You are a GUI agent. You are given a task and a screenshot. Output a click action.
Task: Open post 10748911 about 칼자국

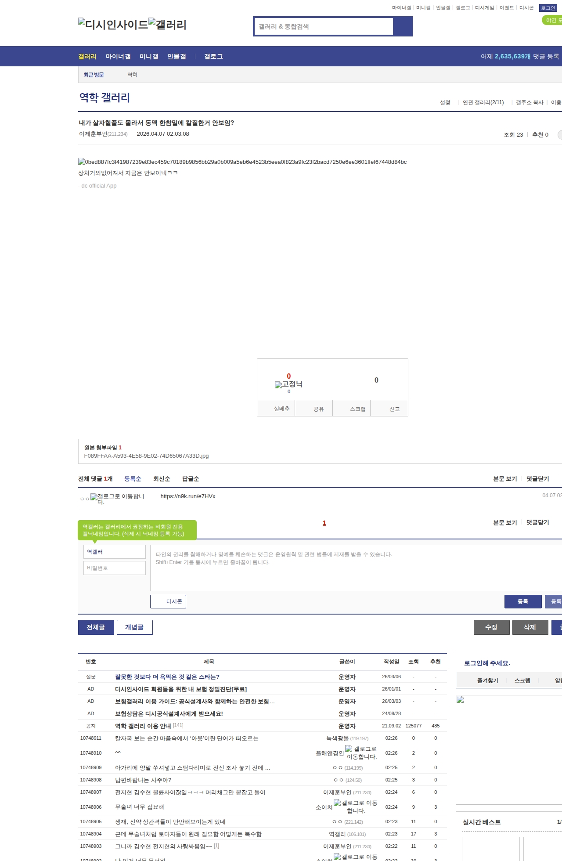(187, 738)
